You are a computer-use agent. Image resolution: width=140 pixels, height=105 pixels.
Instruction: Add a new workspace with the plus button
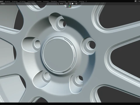[86, 1]
